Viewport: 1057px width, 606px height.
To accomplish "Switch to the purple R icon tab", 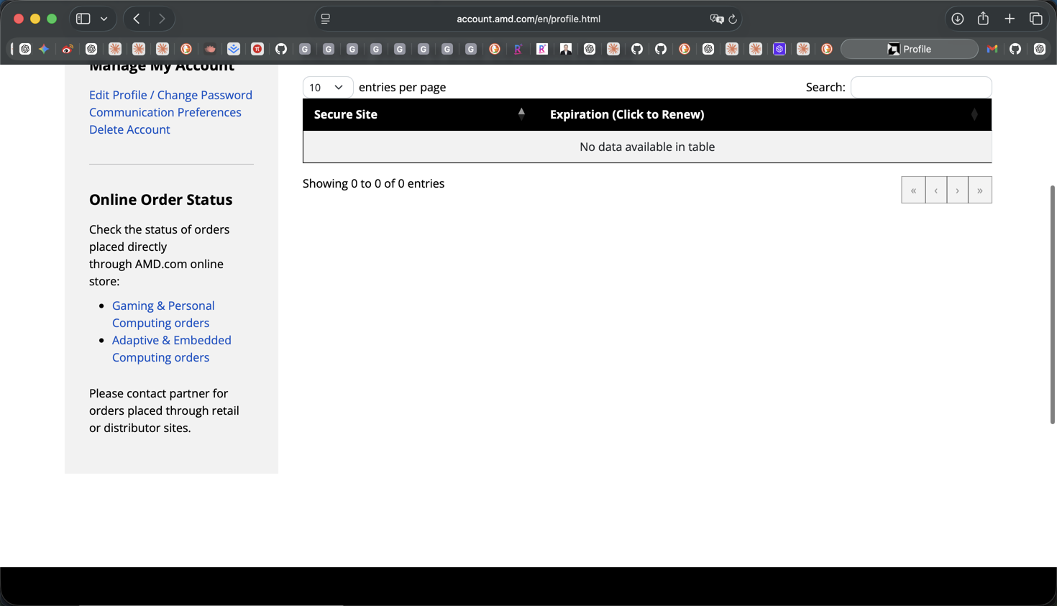I will pyautogui.click(x=518, y=49).
